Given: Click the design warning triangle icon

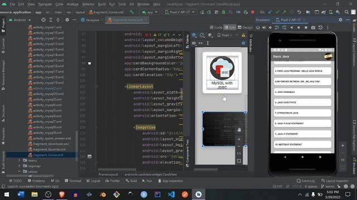Looking at the screenshot, I should coord(243,35).
